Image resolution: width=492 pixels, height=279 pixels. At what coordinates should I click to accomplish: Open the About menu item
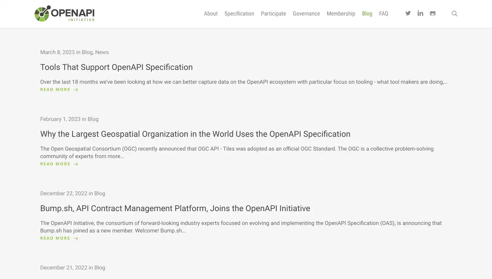tap(211, 13)
